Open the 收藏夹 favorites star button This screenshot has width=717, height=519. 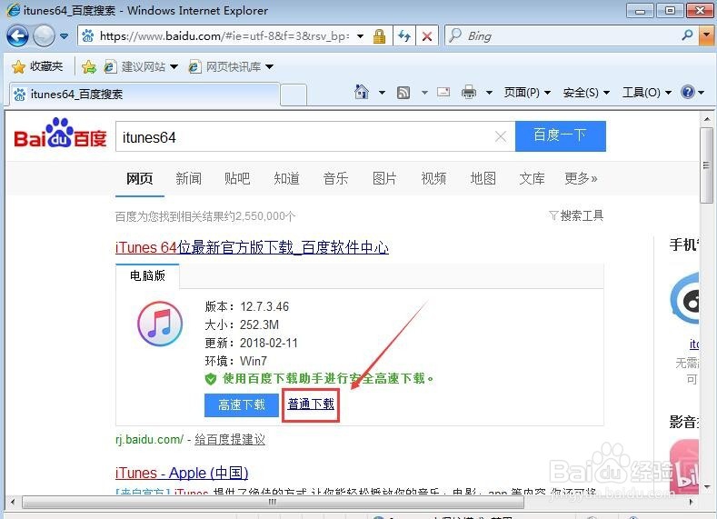coord(37,66)
